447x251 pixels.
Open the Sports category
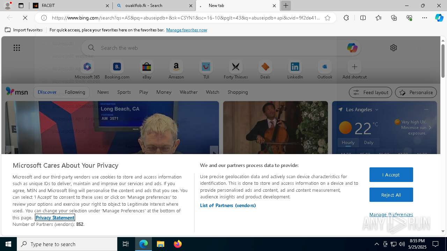coord(124,92)
